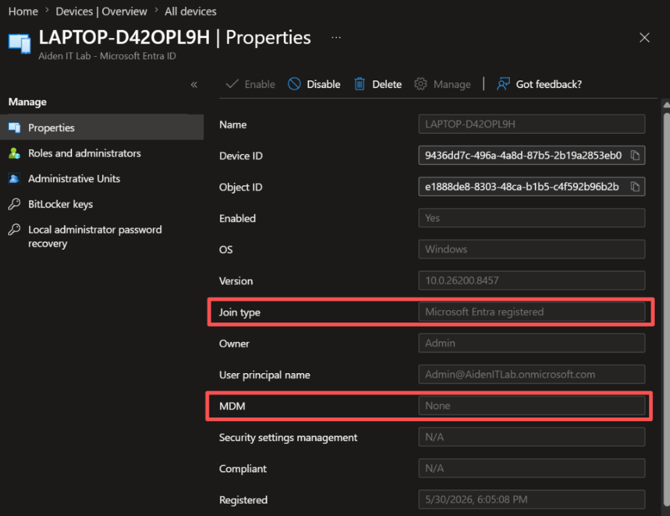Click the 'Version' label
Image resolution: width=670 pixels, height=516 pixels.
pos(236,281)
